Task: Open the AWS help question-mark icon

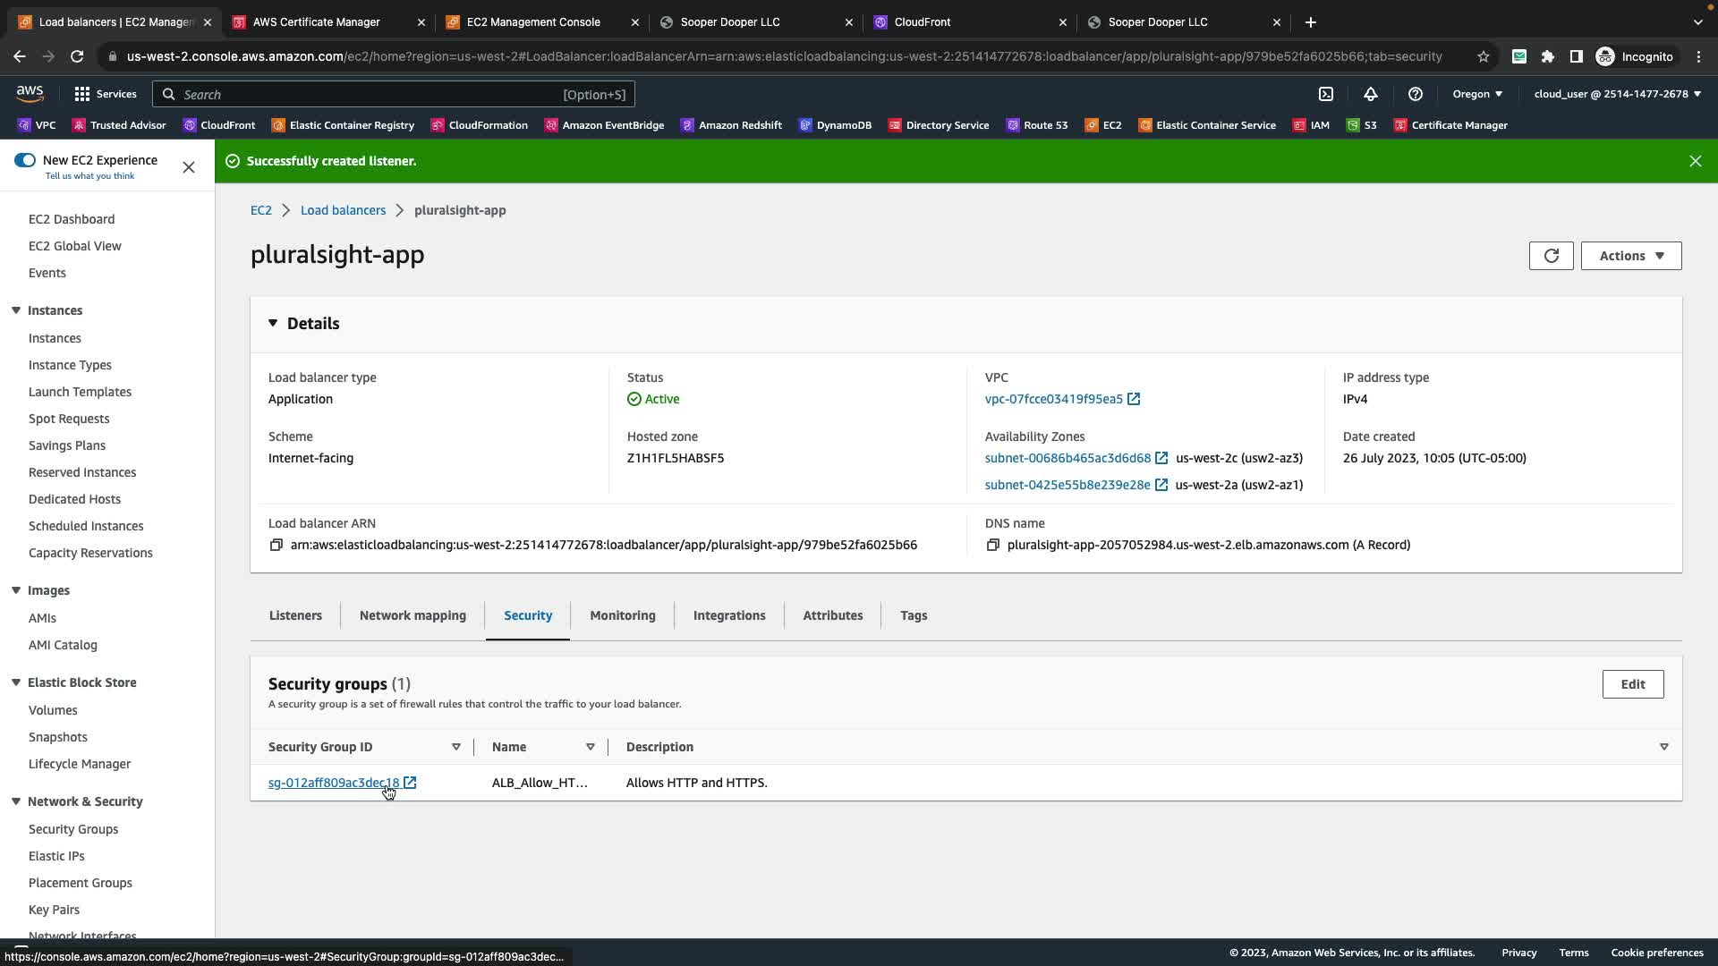Action: (x=1416, y=94)
